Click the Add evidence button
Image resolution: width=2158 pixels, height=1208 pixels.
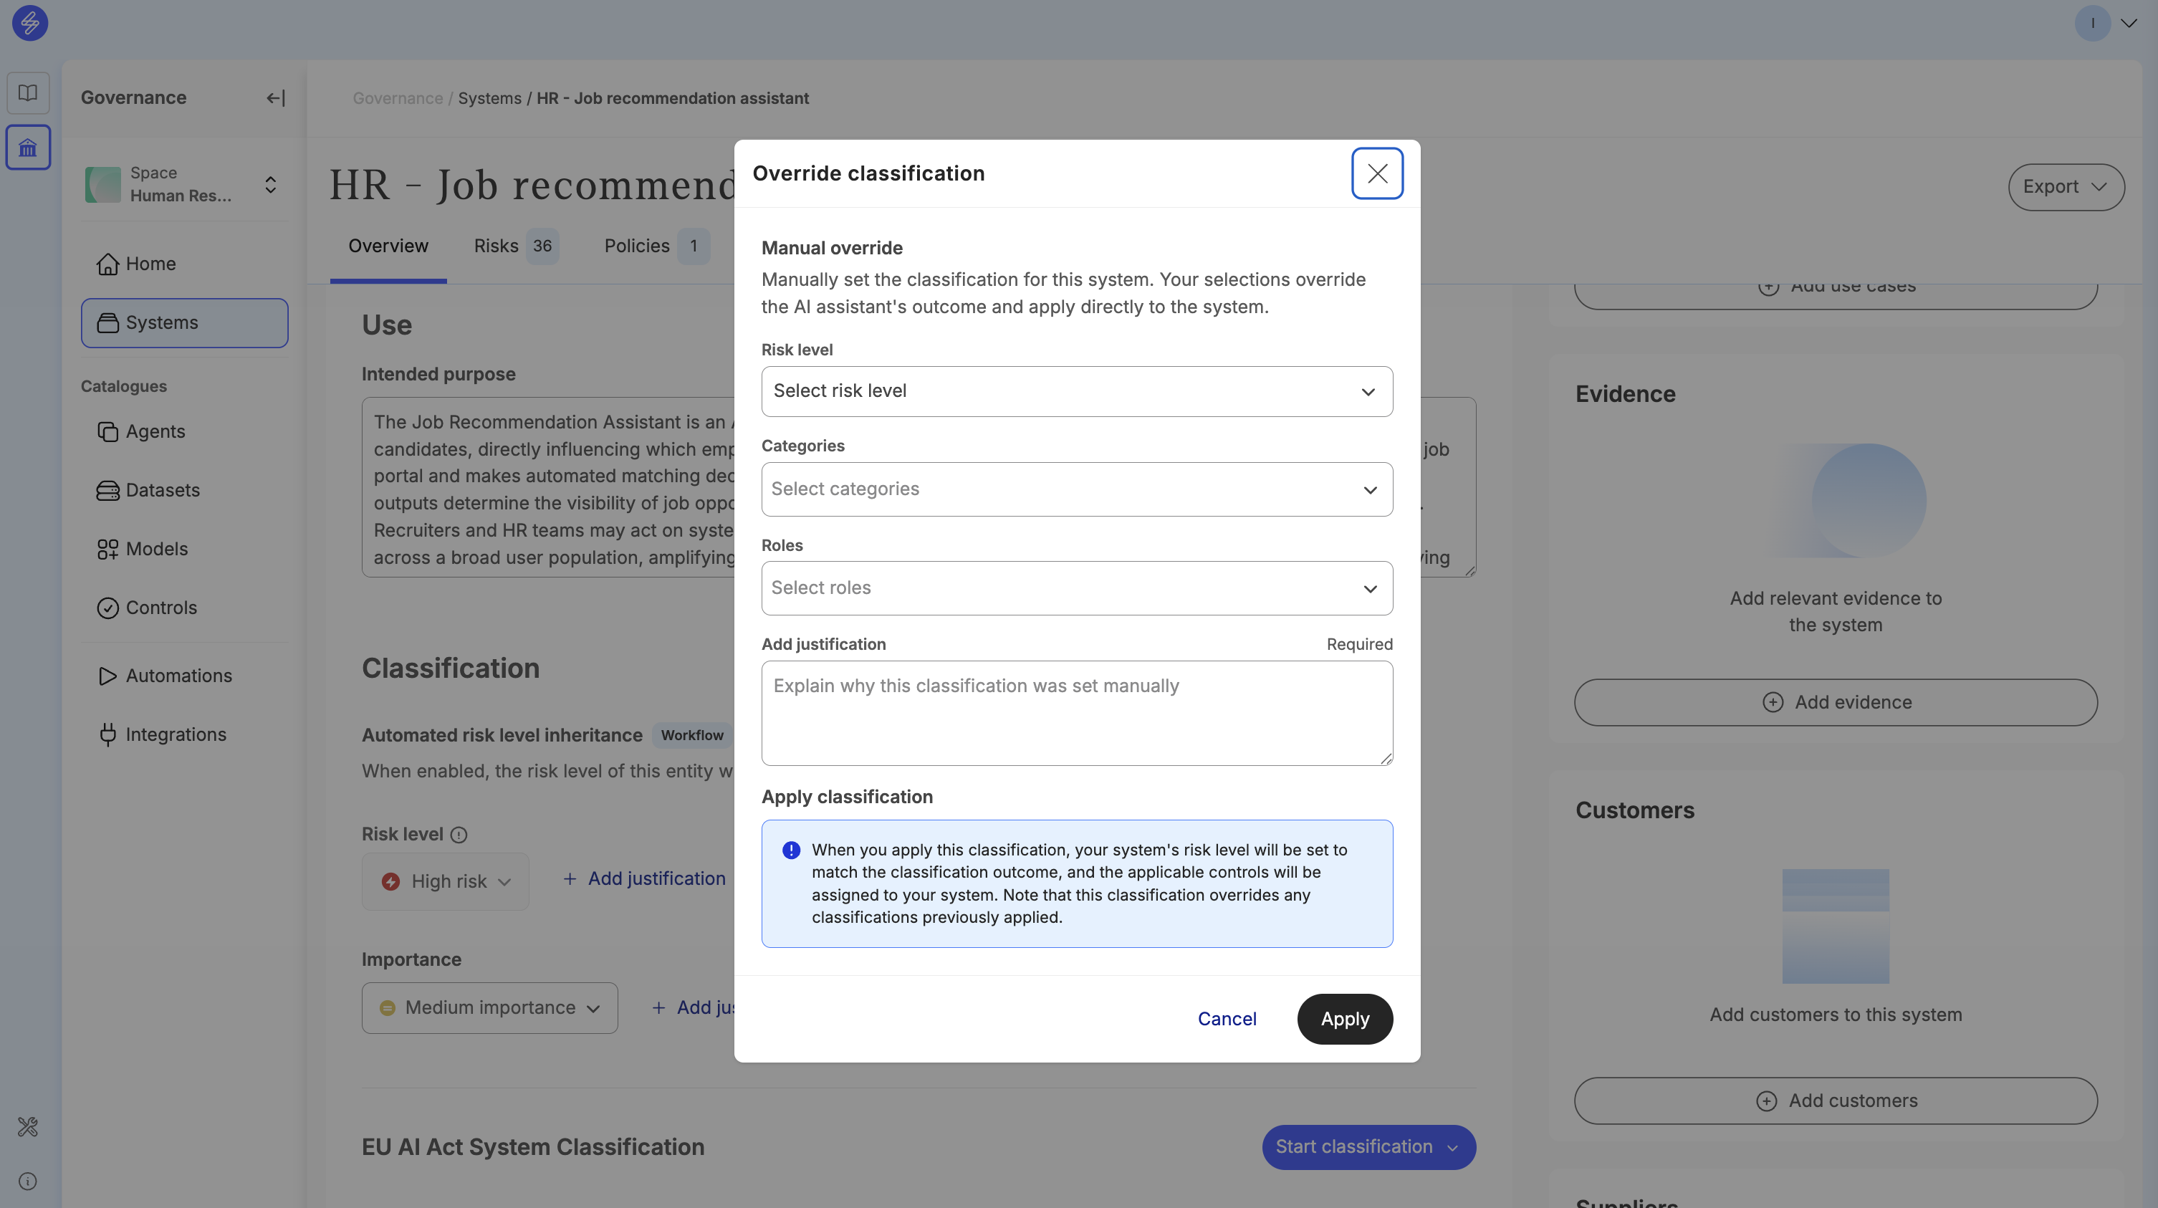tap(1836, 702)
